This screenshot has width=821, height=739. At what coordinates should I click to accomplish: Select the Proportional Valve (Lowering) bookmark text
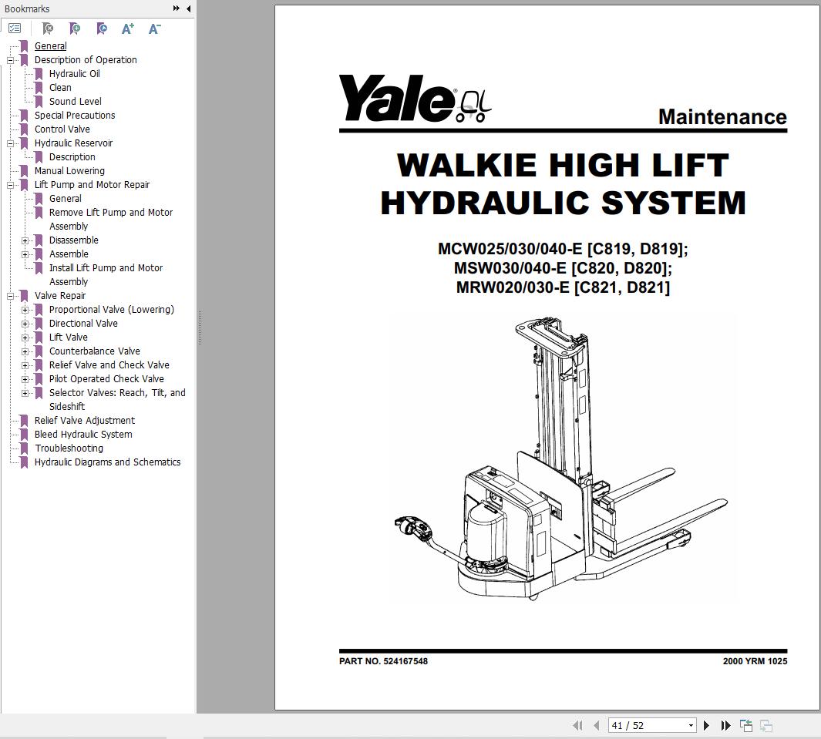pyautogui.click(x=112, y=309)
